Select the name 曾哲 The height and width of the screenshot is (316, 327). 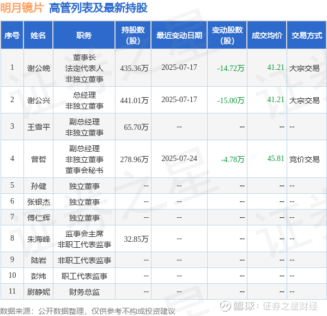(x=39, y=159)
